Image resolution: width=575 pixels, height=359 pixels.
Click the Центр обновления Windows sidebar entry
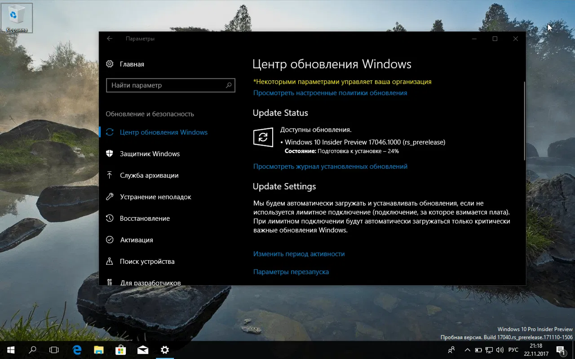164,132
